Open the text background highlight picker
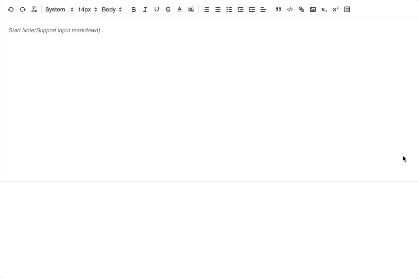 (191, 9)
